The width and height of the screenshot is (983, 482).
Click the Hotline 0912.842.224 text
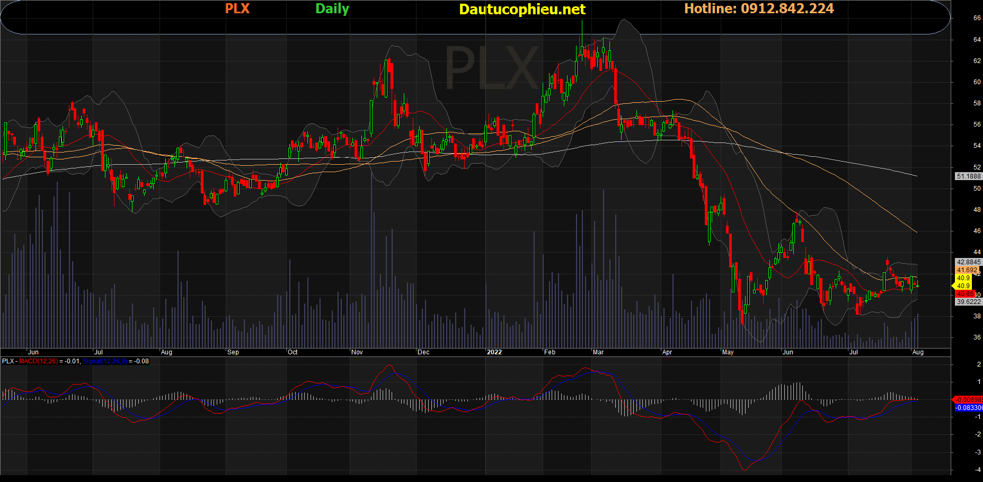pos(758,9)
